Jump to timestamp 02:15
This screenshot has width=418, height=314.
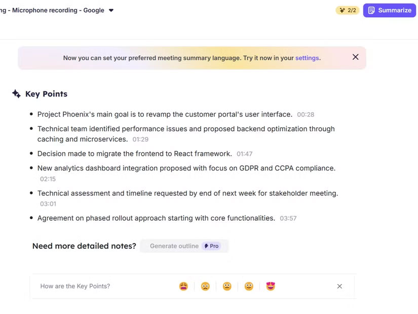[48, 179]
